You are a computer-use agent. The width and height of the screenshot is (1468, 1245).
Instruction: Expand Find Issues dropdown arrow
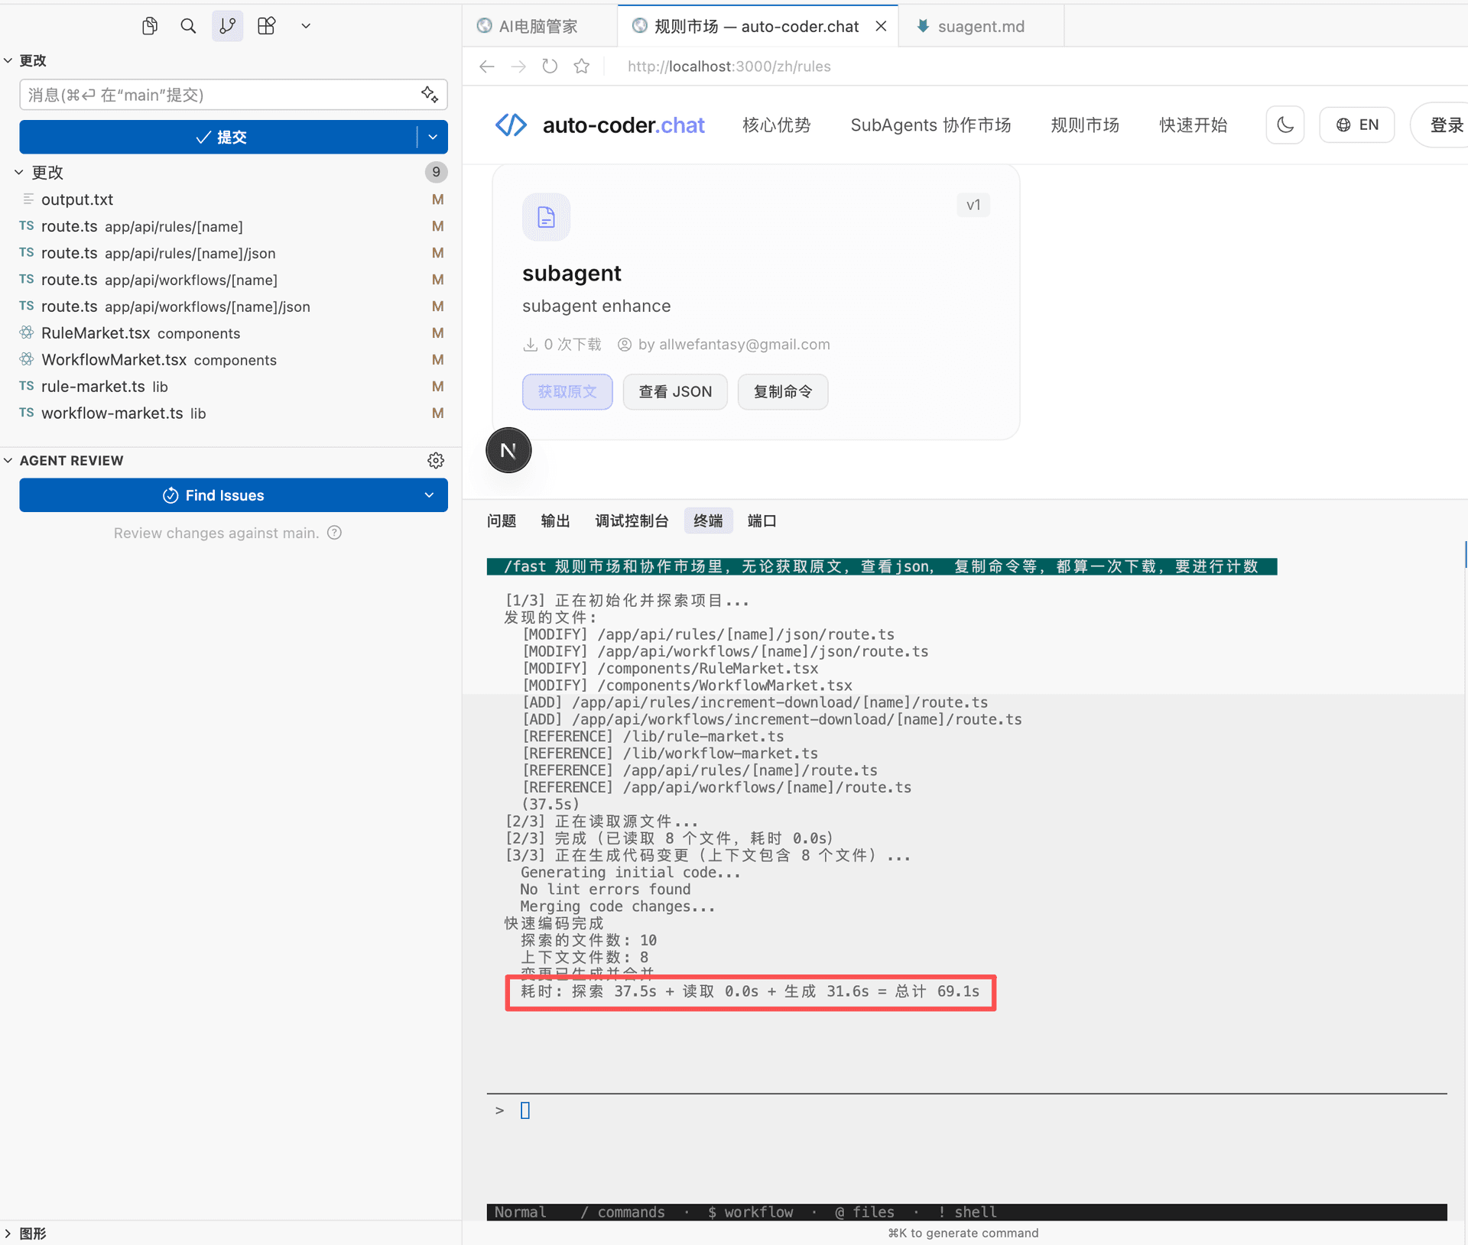click(x=429, y=495)
